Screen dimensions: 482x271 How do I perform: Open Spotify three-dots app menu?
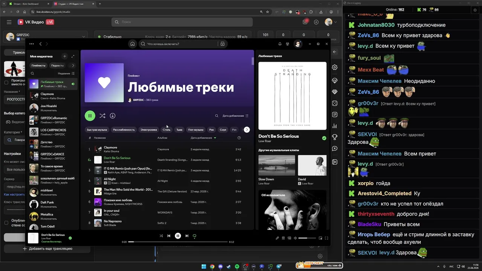pos(32,44)
